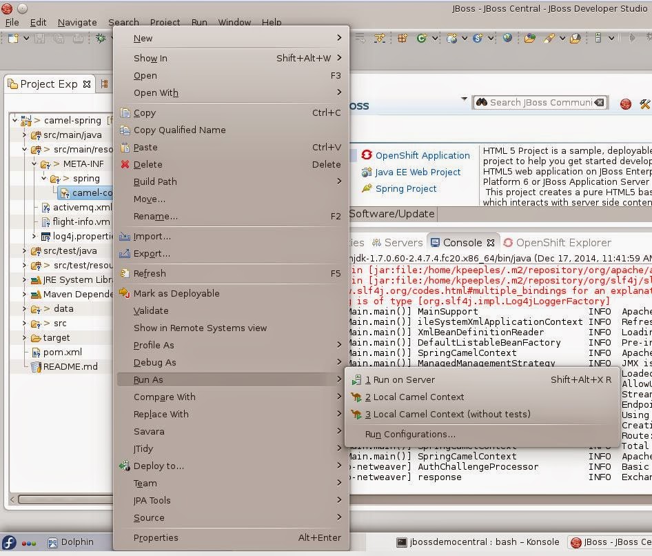Click Refresh in context menu

[x=231, y=273]
